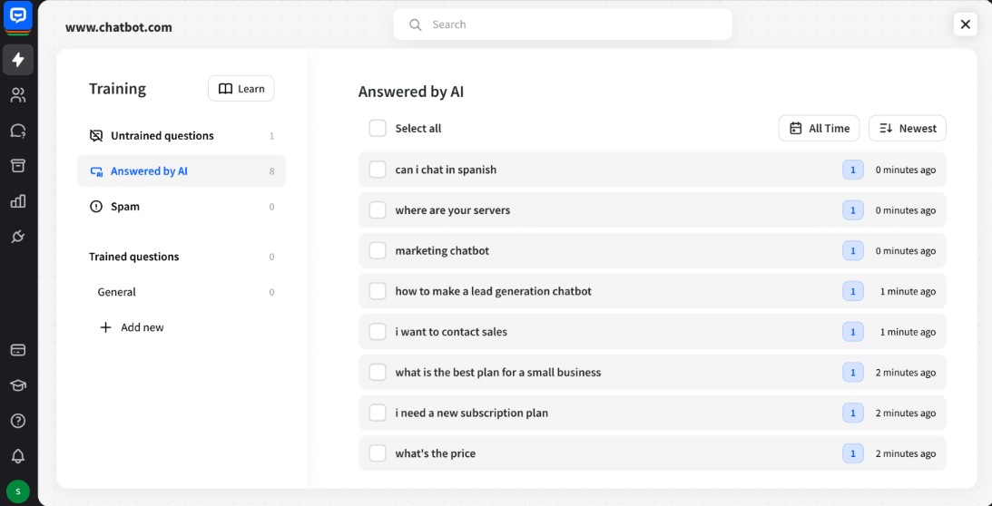Open the archive box sidebar icon
The width and height of the screenshot is (992, 506).
pos(18,166)
